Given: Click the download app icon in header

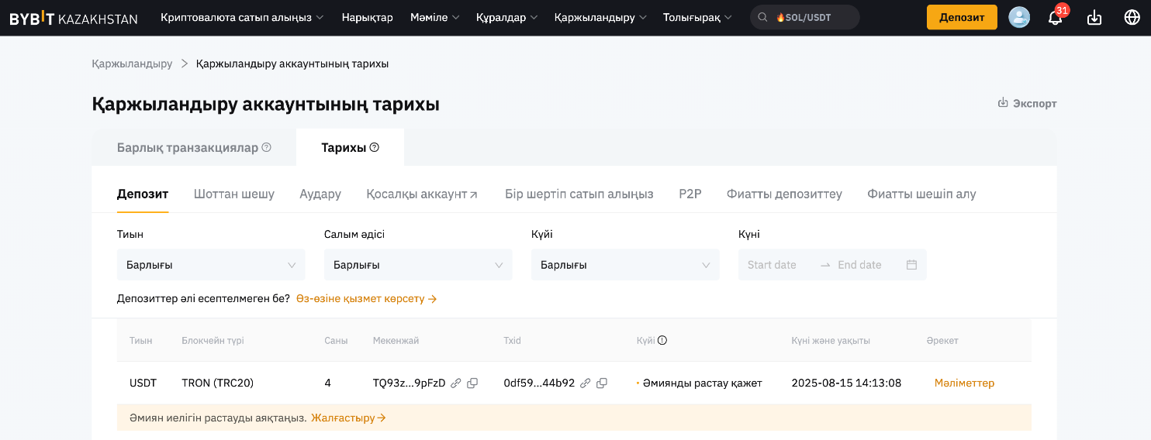Looking at the screenshot, I should pyautogui.click(x=1094, y=17).
